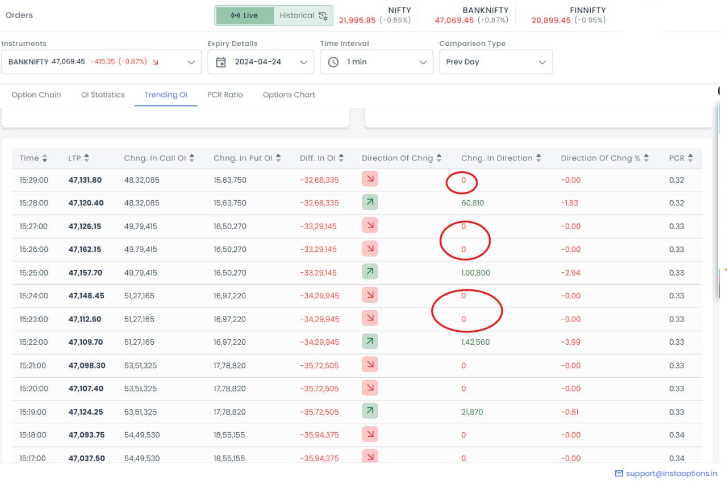Click the Direction Of Chng % value -3.99

[570, 343]
